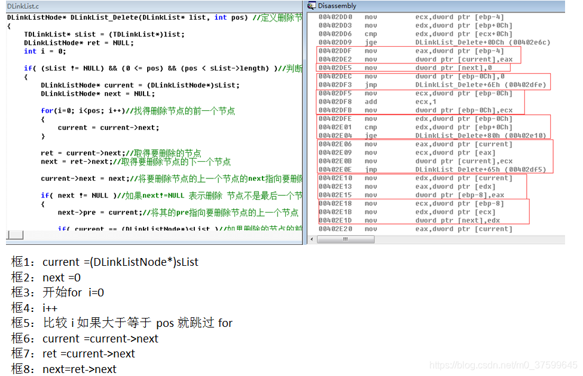583x376 pixels.
Task: Click the cmp instruction at 00402DD6
Action: pyautogui.click(x=416, y=34)
